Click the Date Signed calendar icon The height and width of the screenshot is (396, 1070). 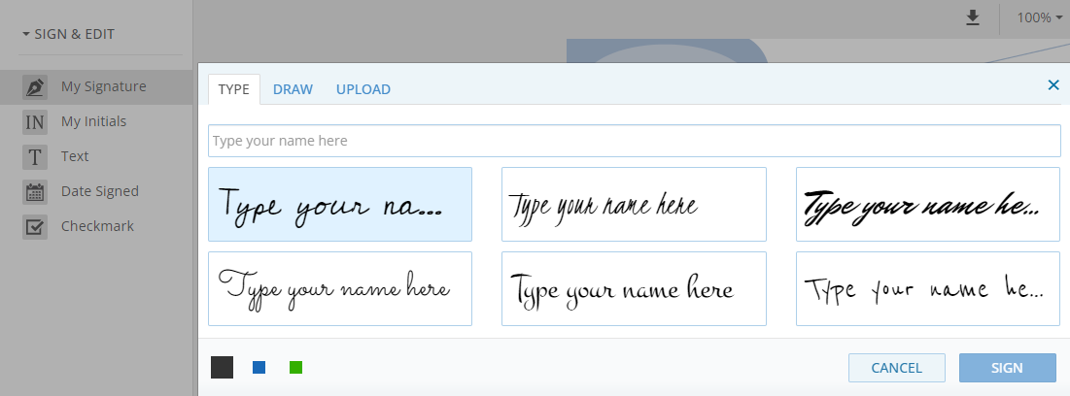coord(35,192)
